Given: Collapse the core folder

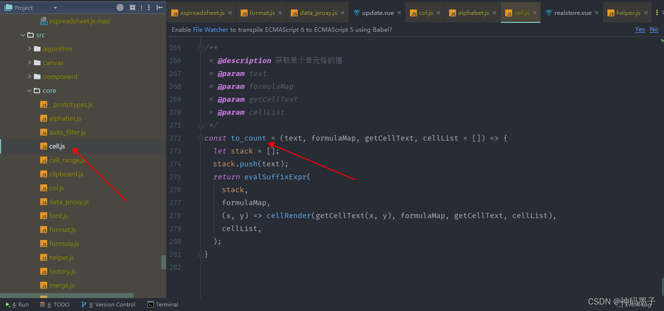Looking at the screenshot, I should [x=30, y=90].
